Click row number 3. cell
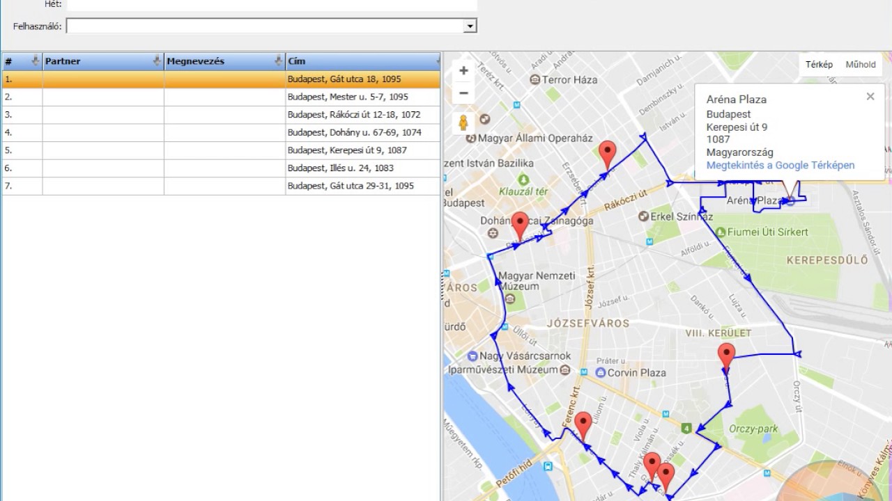The width and height of the screenshot is (892, 501). 22,115
